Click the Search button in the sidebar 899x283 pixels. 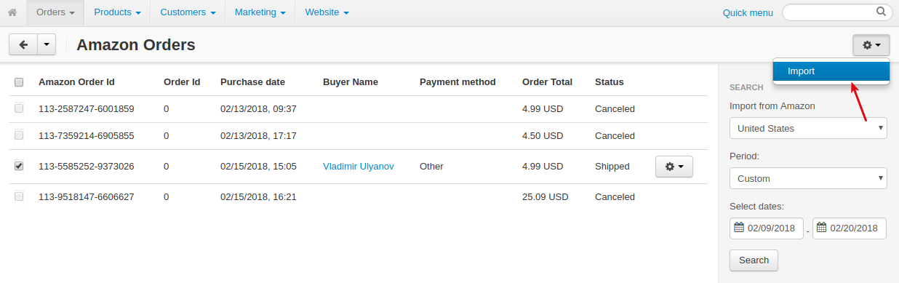tap(754, 260)
